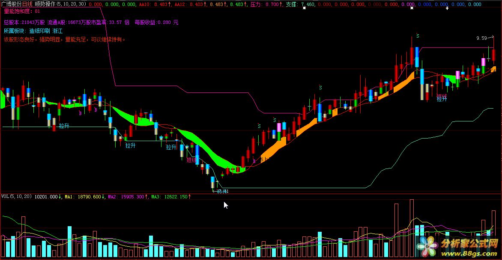
Task: Click the 广博股份 stock name in the title
Action: coord(12,4)
